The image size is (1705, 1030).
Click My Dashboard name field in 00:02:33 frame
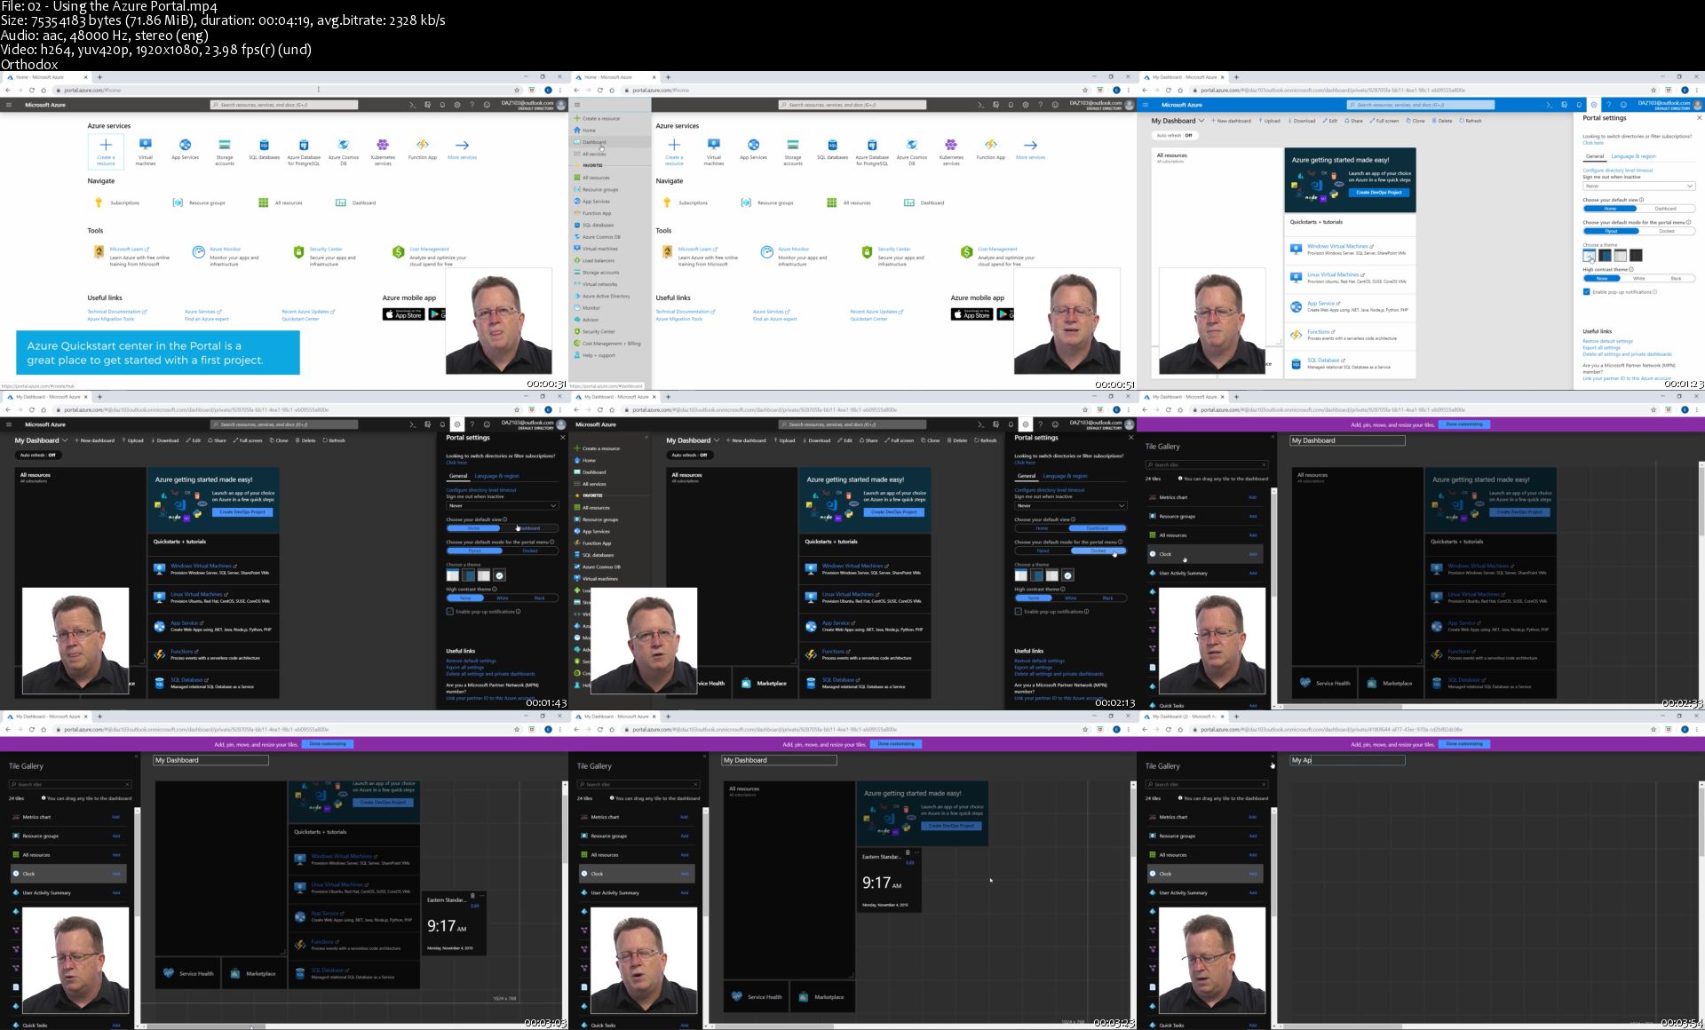[x=1347, y=440]
